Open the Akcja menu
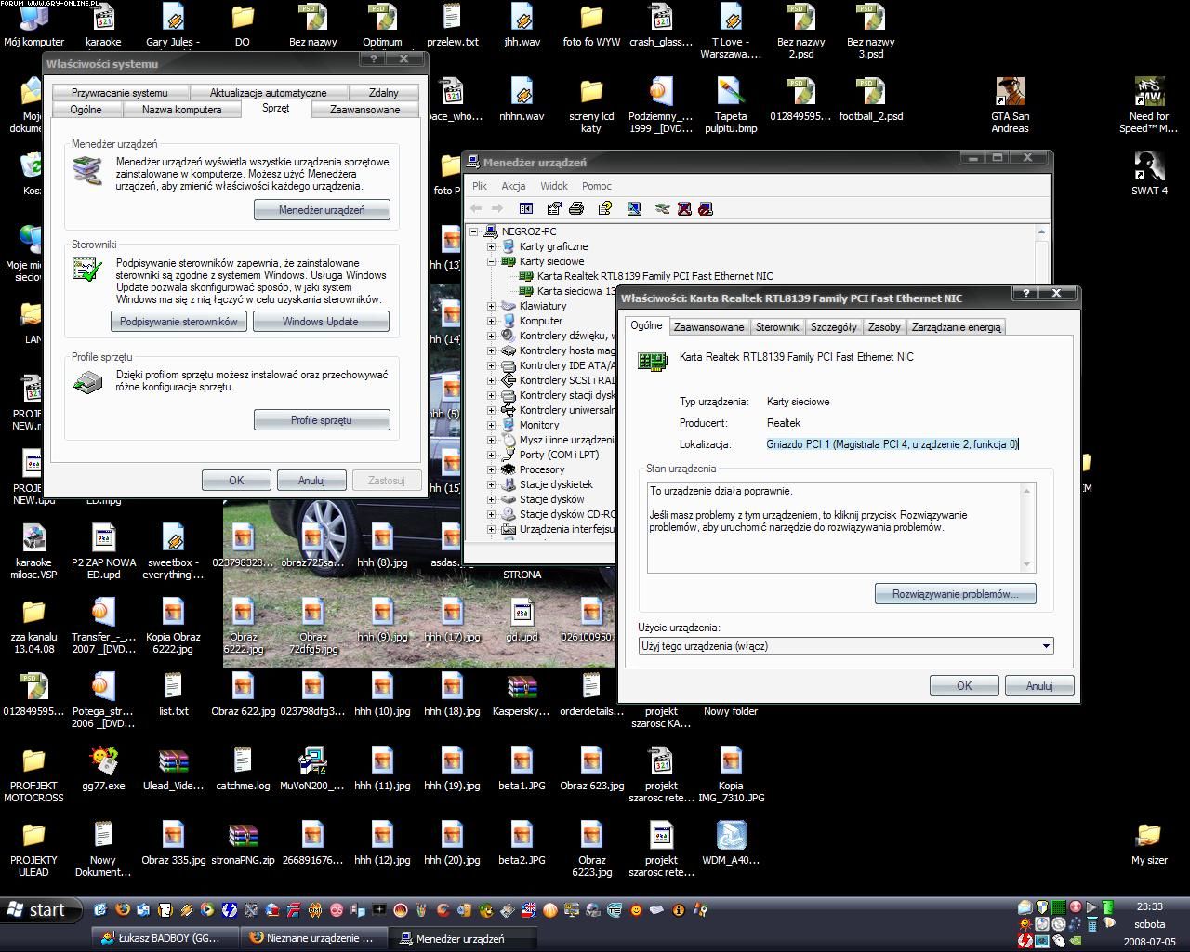1190x952 pixels. pyautogui.click(x=513, y=186)
